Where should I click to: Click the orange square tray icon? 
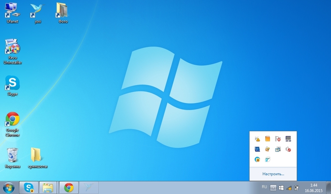coord(267,139)
